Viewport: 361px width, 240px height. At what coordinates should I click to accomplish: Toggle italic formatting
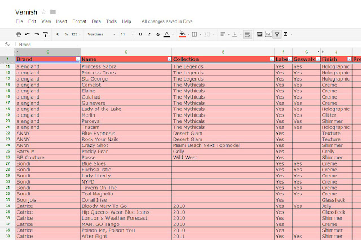click(149, 34)
